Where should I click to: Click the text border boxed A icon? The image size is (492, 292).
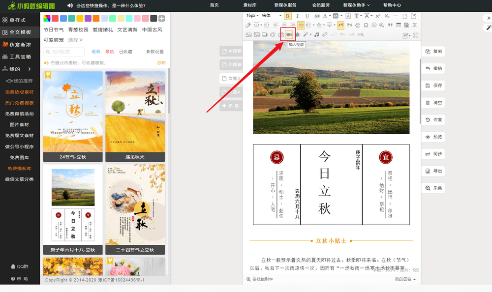348,16
